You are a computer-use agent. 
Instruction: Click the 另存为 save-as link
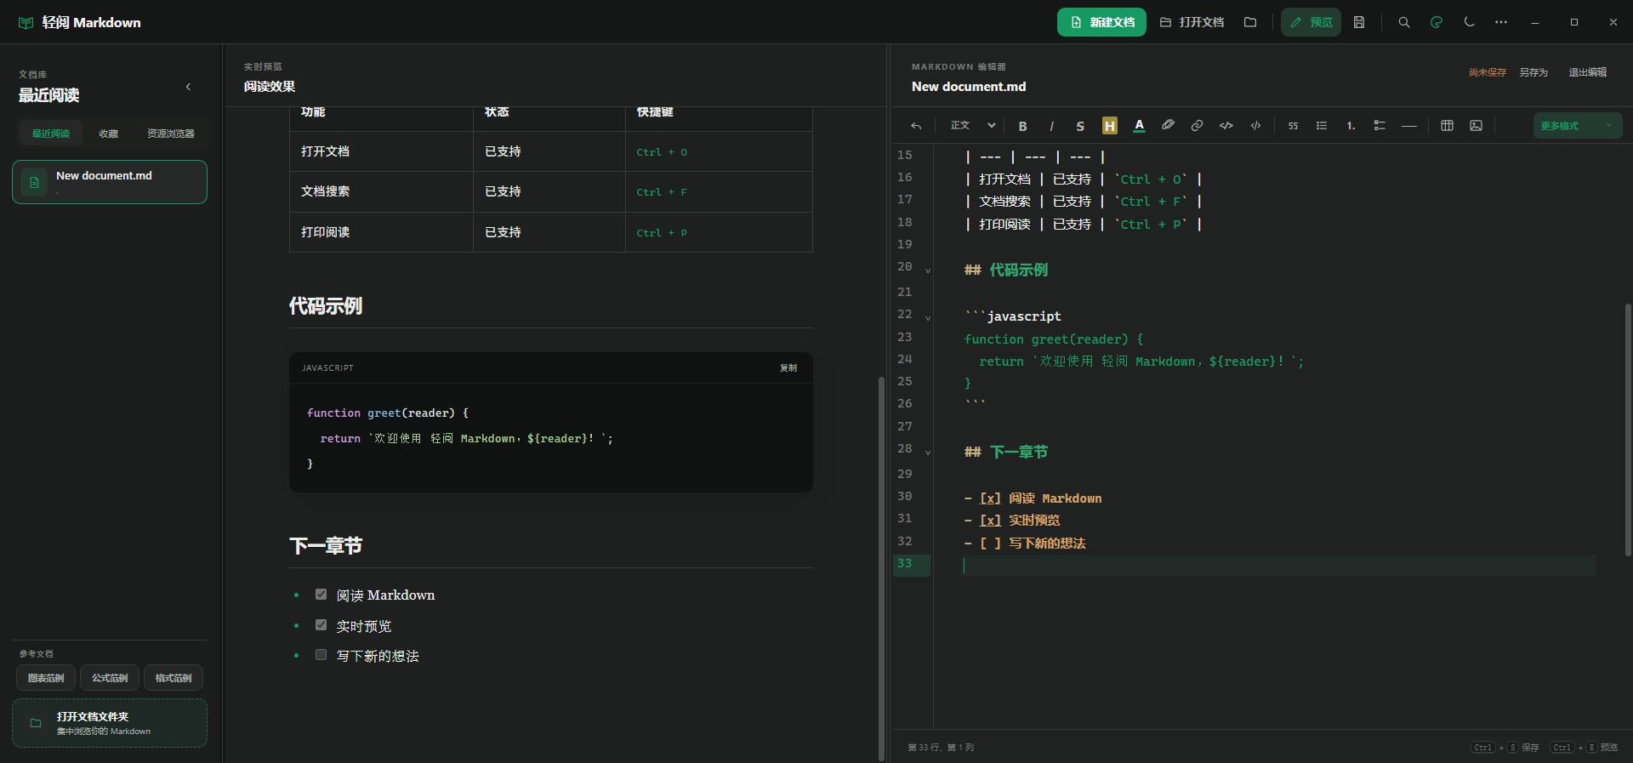coord(1533,73)
